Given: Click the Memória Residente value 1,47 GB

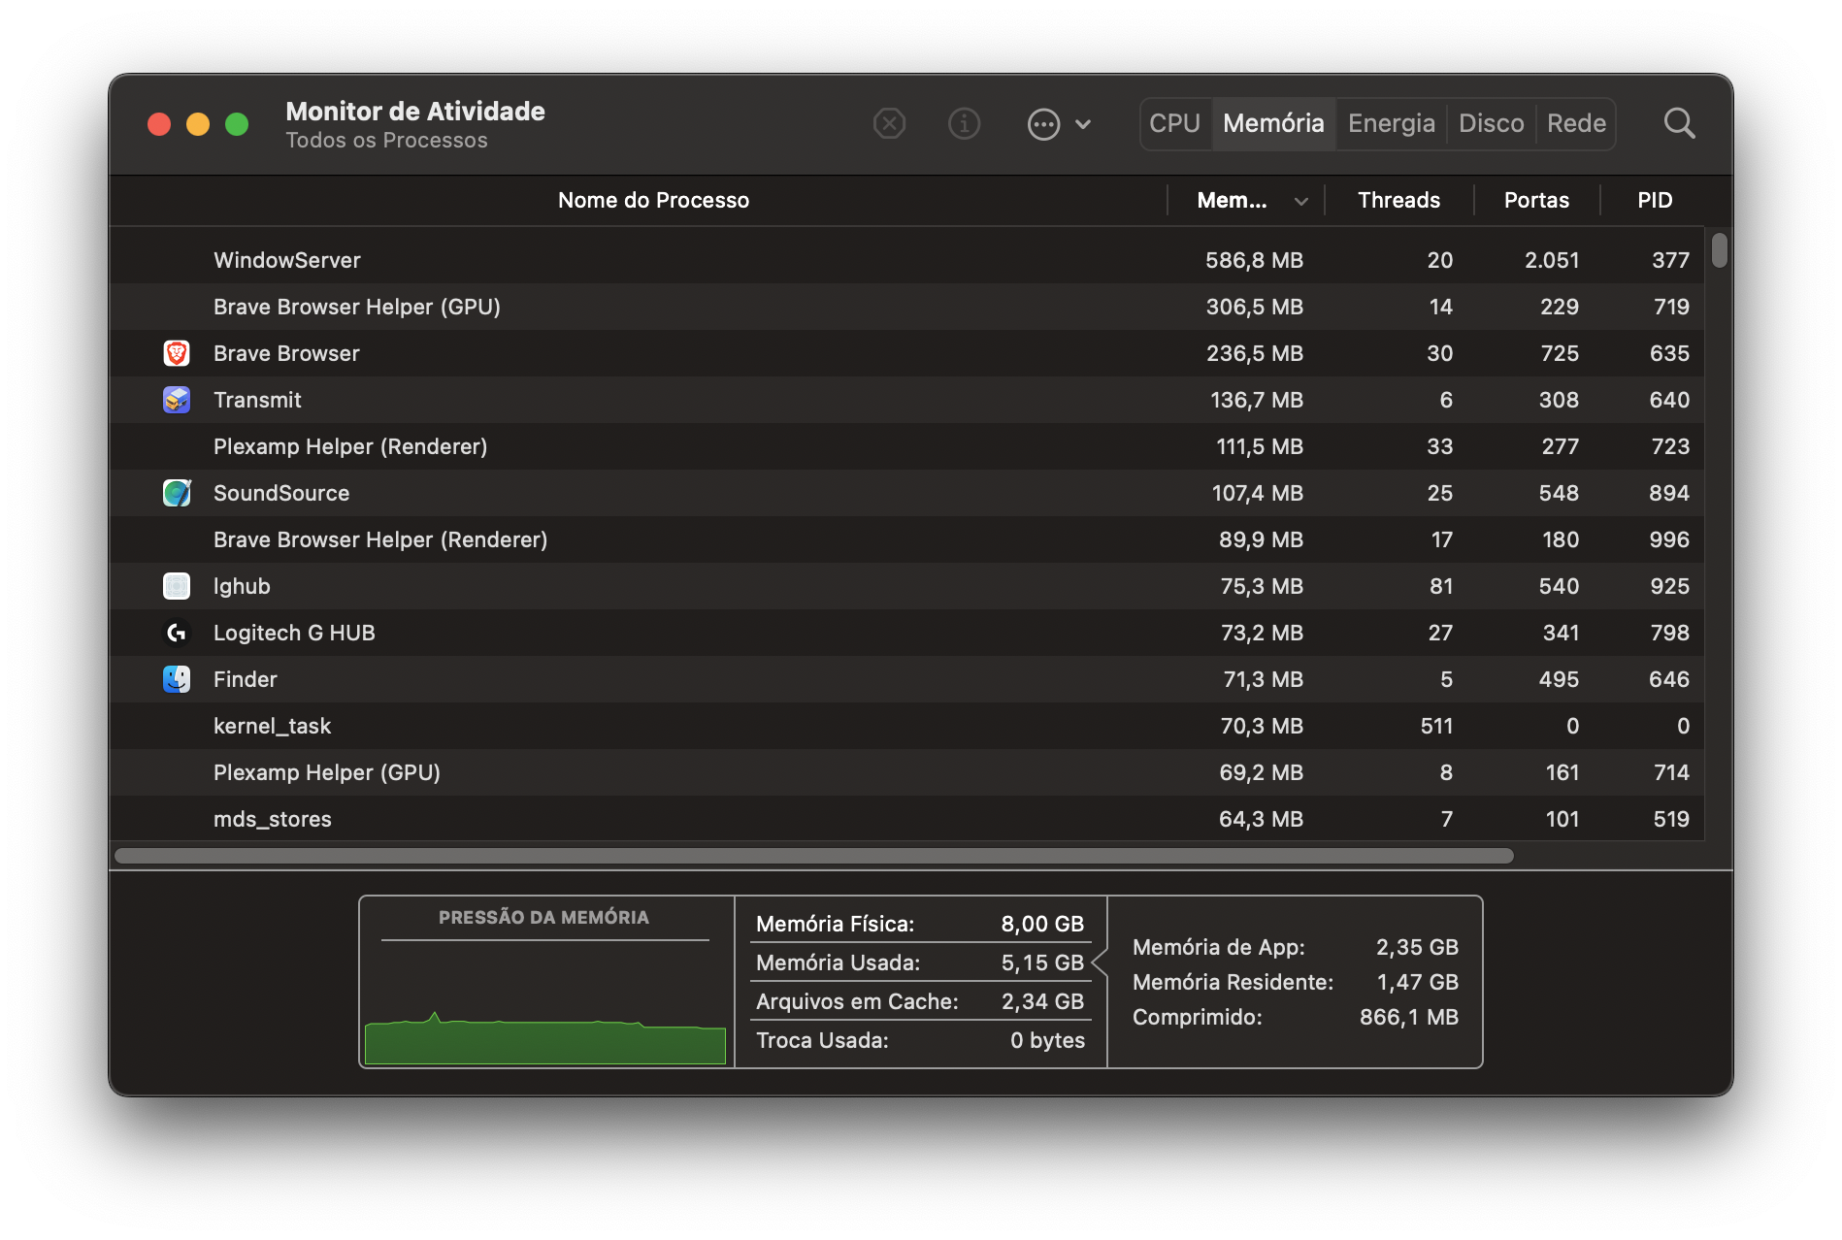Looking at the screenshot, I should coord(1417,982).
